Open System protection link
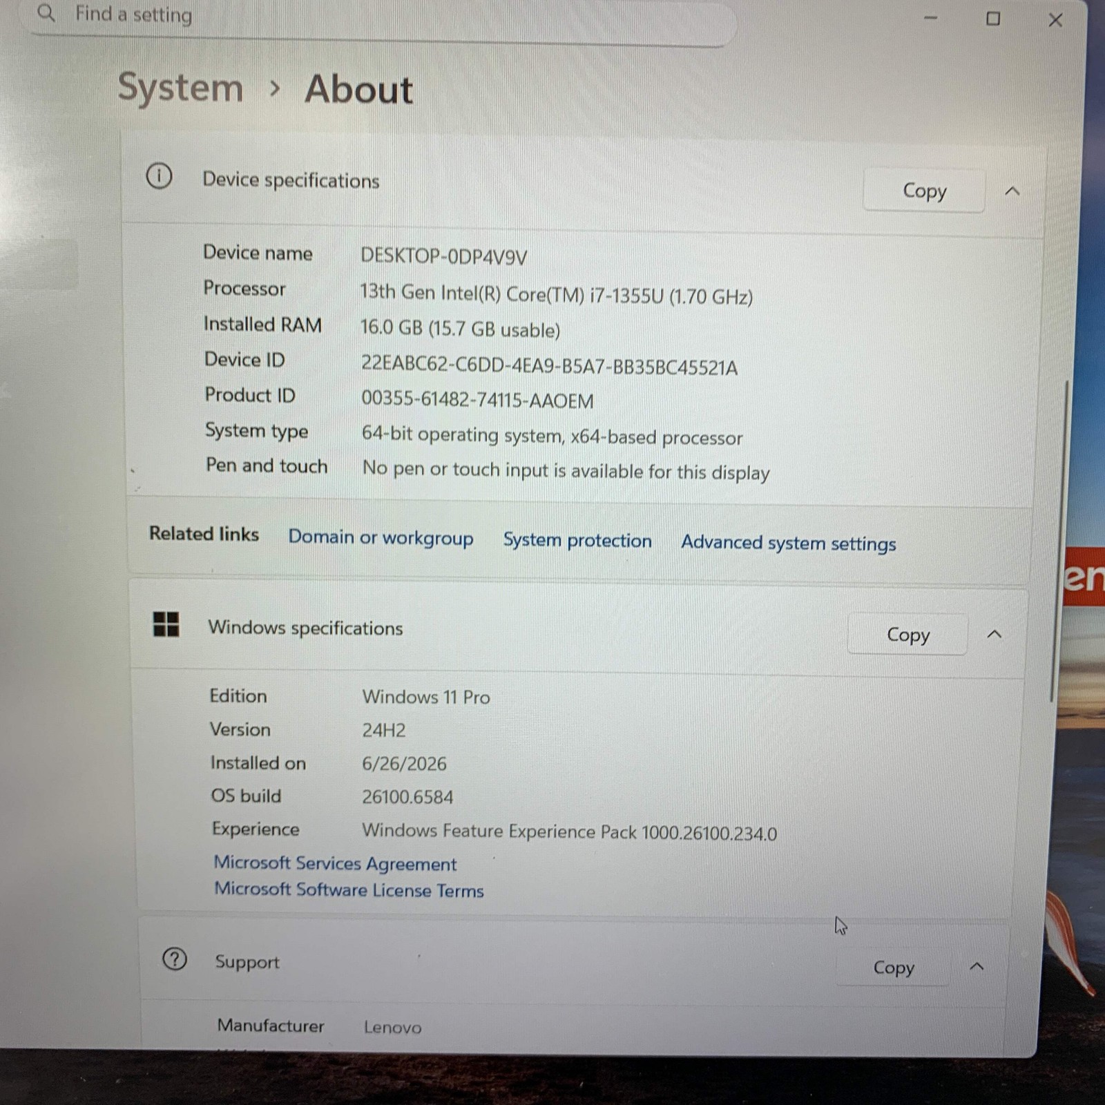 [577, 540]
